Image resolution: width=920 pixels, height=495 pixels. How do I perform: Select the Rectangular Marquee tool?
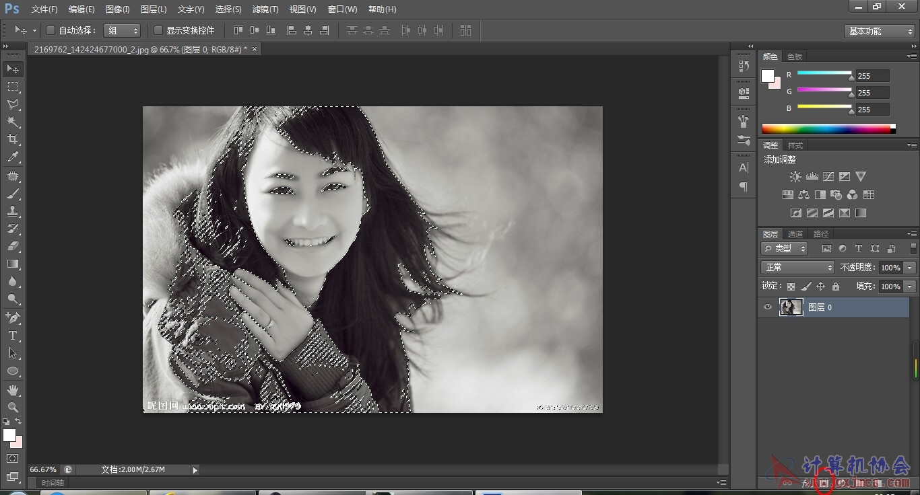pyautogui.click(x=13, y=87)
